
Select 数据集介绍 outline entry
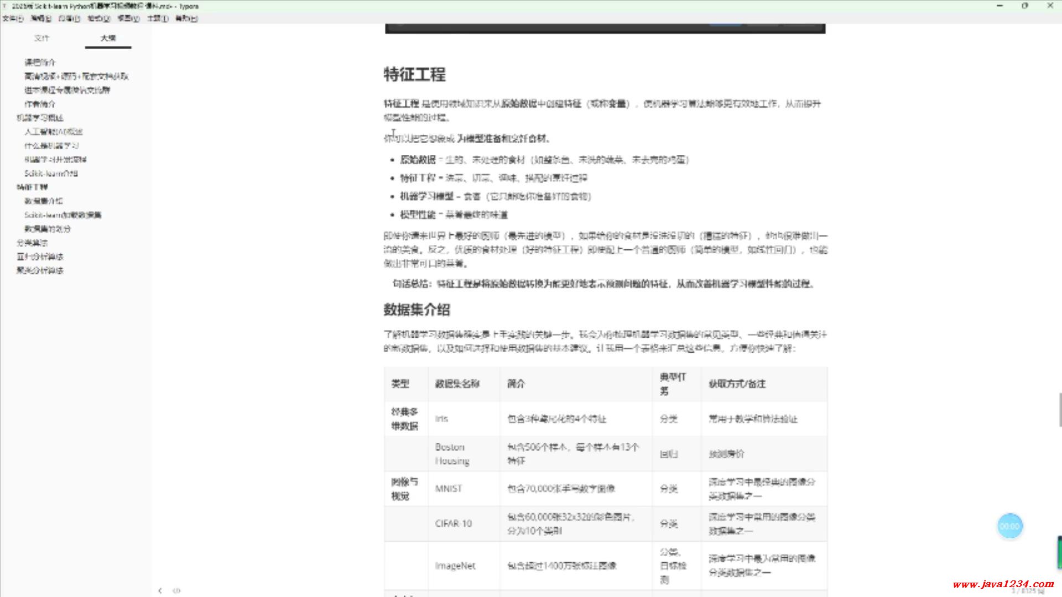[43, 201]
